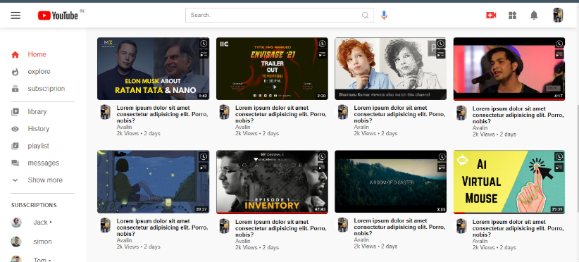Play the Elon Musk Ratan Tata video
The width and height of the screenshot is (579, 262).
pyautogui.click(x=154, y=68)
